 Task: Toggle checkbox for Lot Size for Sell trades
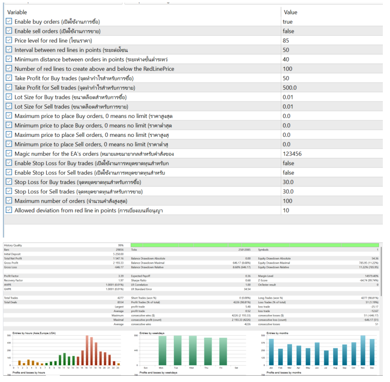[x=9, y=106]
